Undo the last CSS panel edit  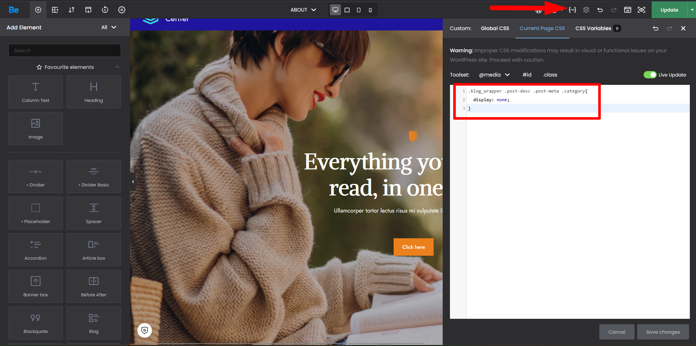(x=656, y=28)
